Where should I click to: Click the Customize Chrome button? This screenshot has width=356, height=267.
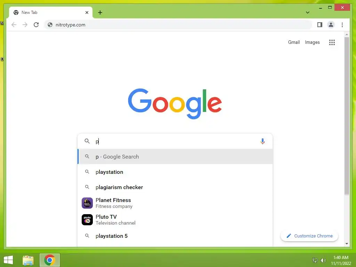click(309, 236)
